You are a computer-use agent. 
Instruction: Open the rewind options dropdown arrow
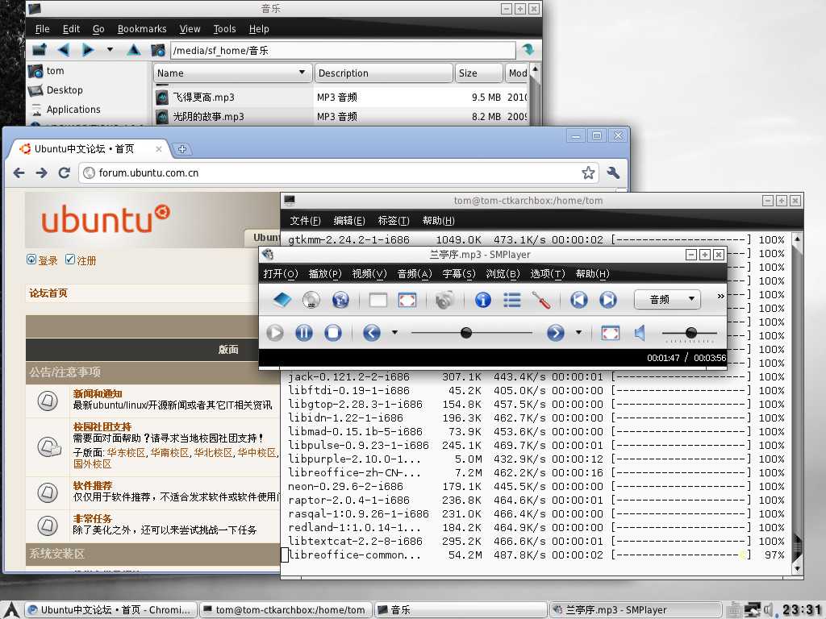tap(394, 333)
